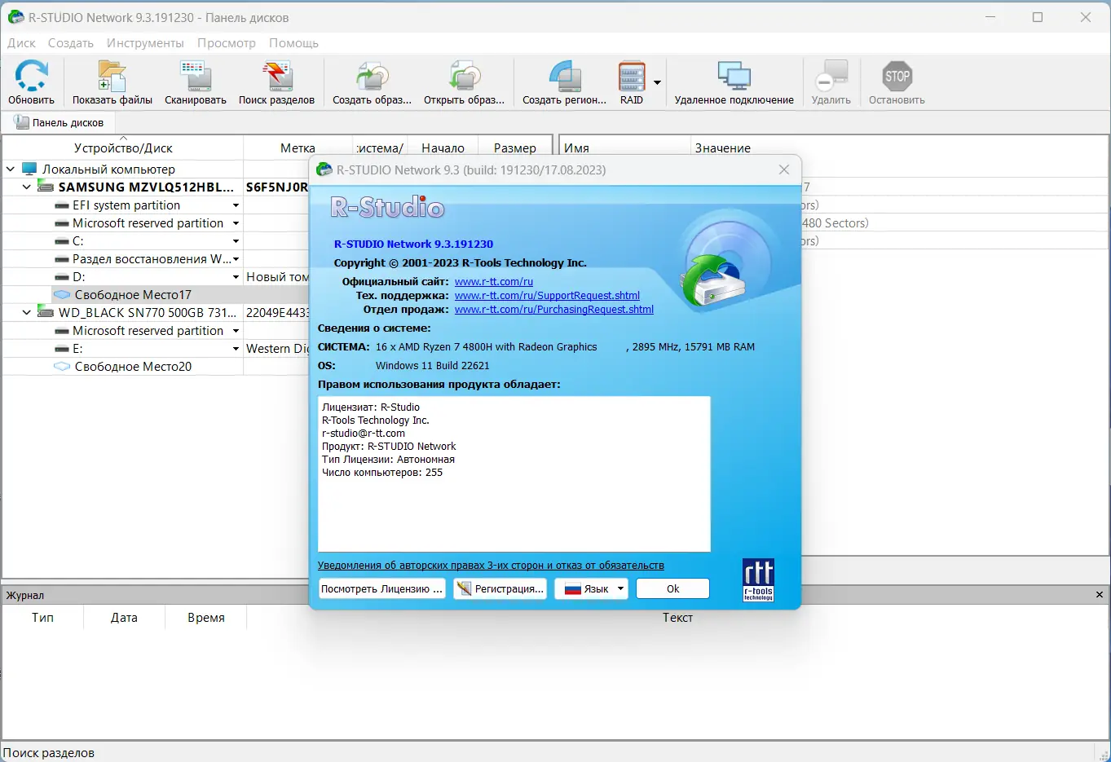The image size is (1111, 762).
Task: Open dropdown arrow of the D: partition
Action: (x=236, y=277)
